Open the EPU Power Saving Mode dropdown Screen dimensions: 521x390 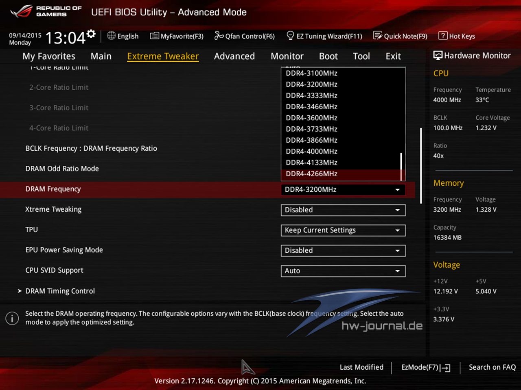click(x=343, y=251)
